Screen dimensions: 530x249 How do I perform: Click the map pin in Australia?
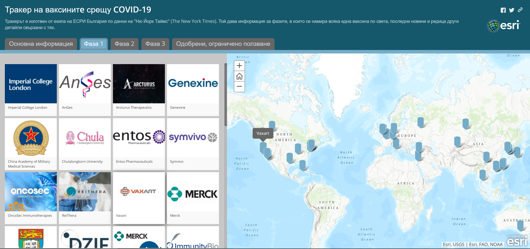click(x=520, y=225)
